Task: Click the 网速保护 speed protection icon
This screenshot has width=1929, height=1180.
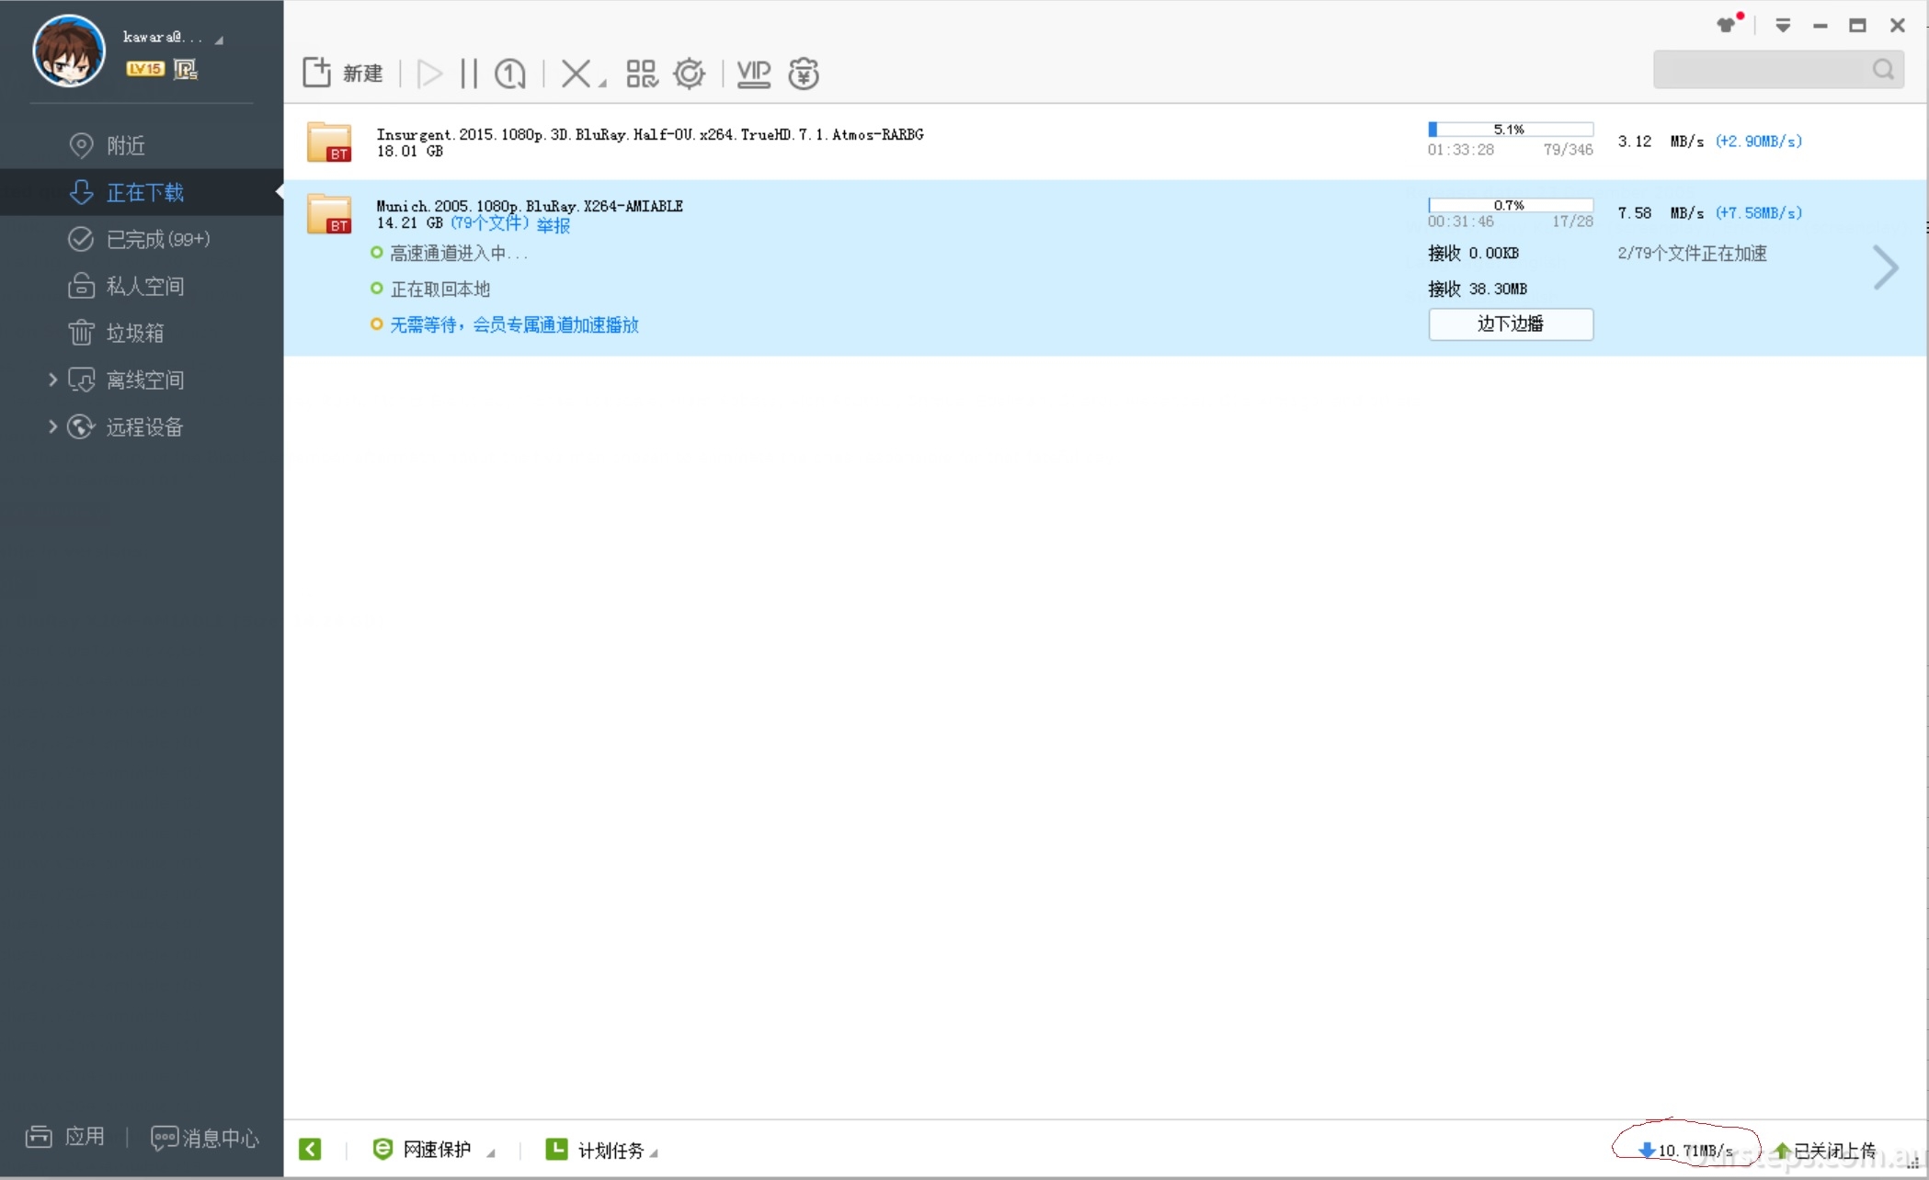Action: point(382,1149)
